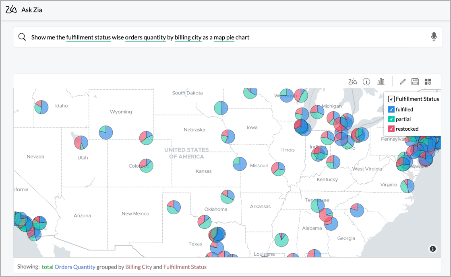The height and width of the screenshot is (277, 451).
Task: Activate voice search microphone icon
Action: pyautogui.click(x=434, y=37)
